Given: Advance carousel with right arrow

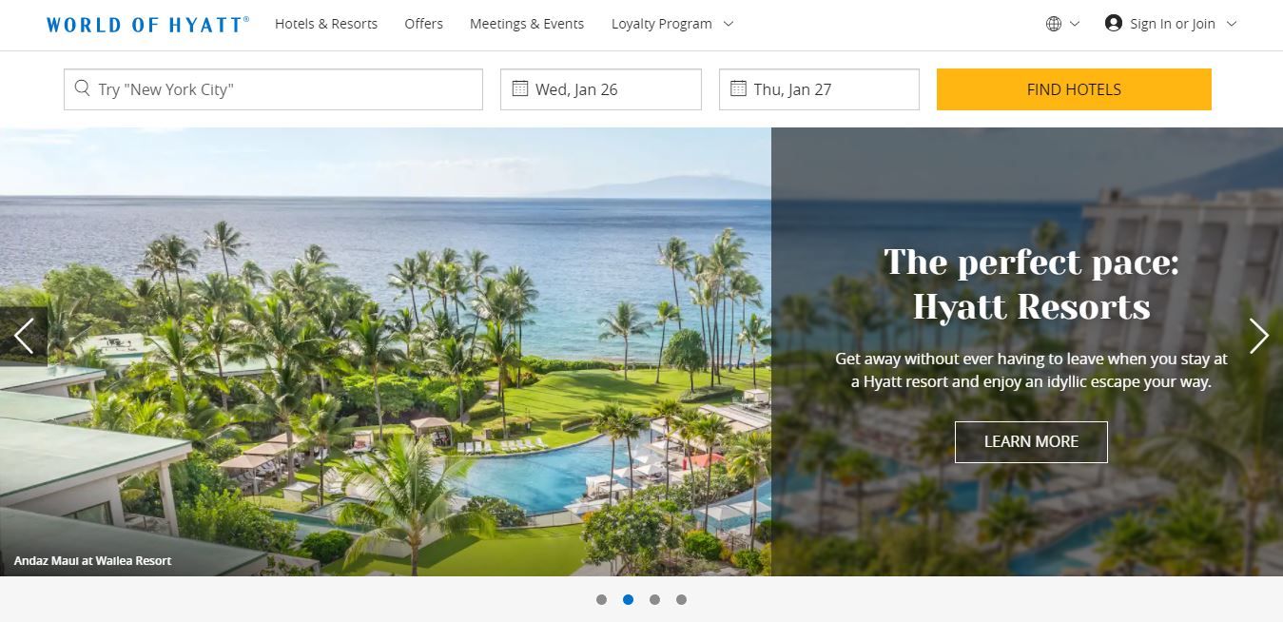Looking at the screenshot, I should [x=1258, y=336].
